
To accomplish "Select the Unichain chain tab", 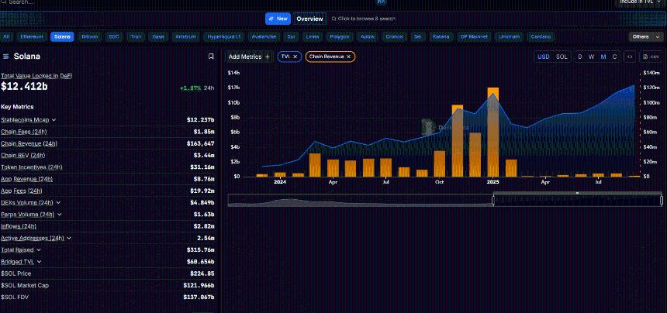I will point(510,37).
